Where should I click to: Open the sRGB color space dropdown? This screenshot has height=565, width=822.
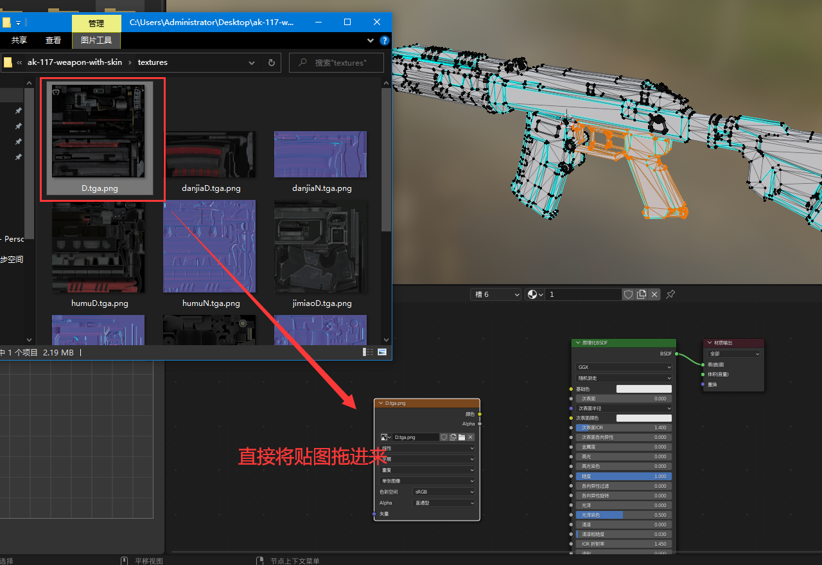444,492
